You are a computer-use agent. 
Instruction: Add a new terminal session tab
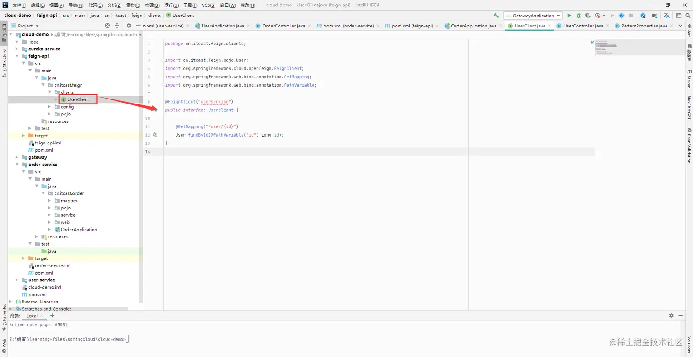(52, 316)
